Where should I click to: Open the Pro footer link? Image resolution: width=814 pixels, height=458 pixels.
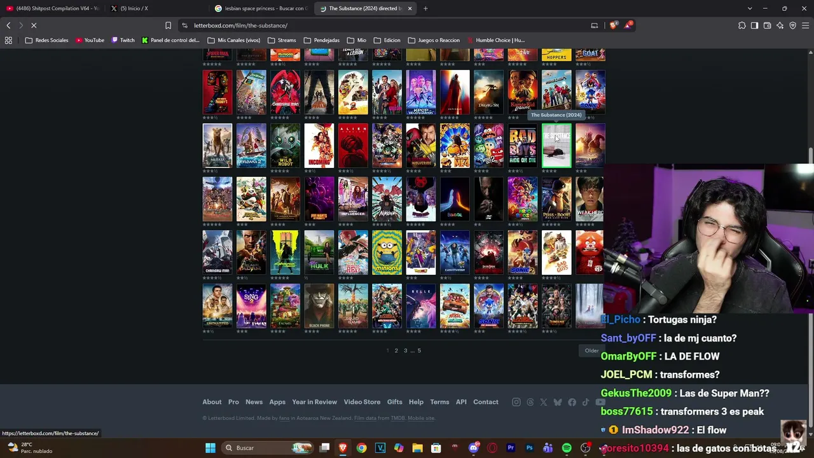coord(233,402)
